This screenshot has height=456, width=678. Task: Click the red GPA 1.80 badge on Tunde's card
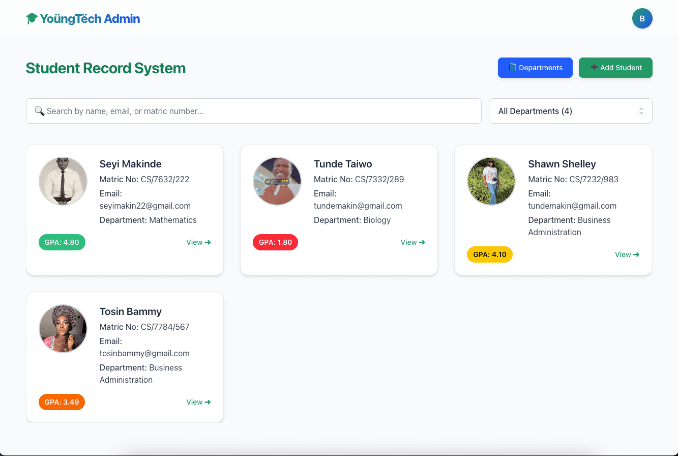pos(275,242)
